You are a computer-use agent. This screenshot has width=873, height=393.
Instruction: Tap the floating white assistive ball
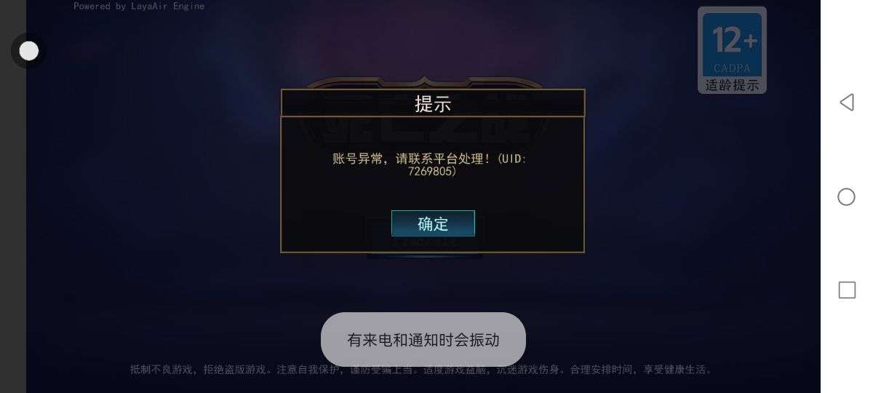(x=29, y=51)
